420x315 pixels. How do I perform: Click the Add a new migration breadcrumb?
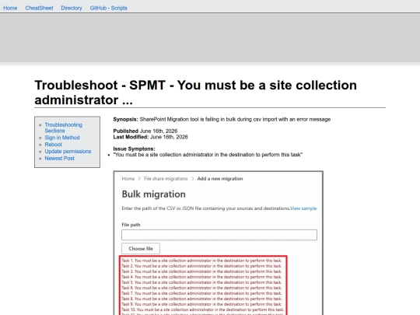(x=220, y=179)
